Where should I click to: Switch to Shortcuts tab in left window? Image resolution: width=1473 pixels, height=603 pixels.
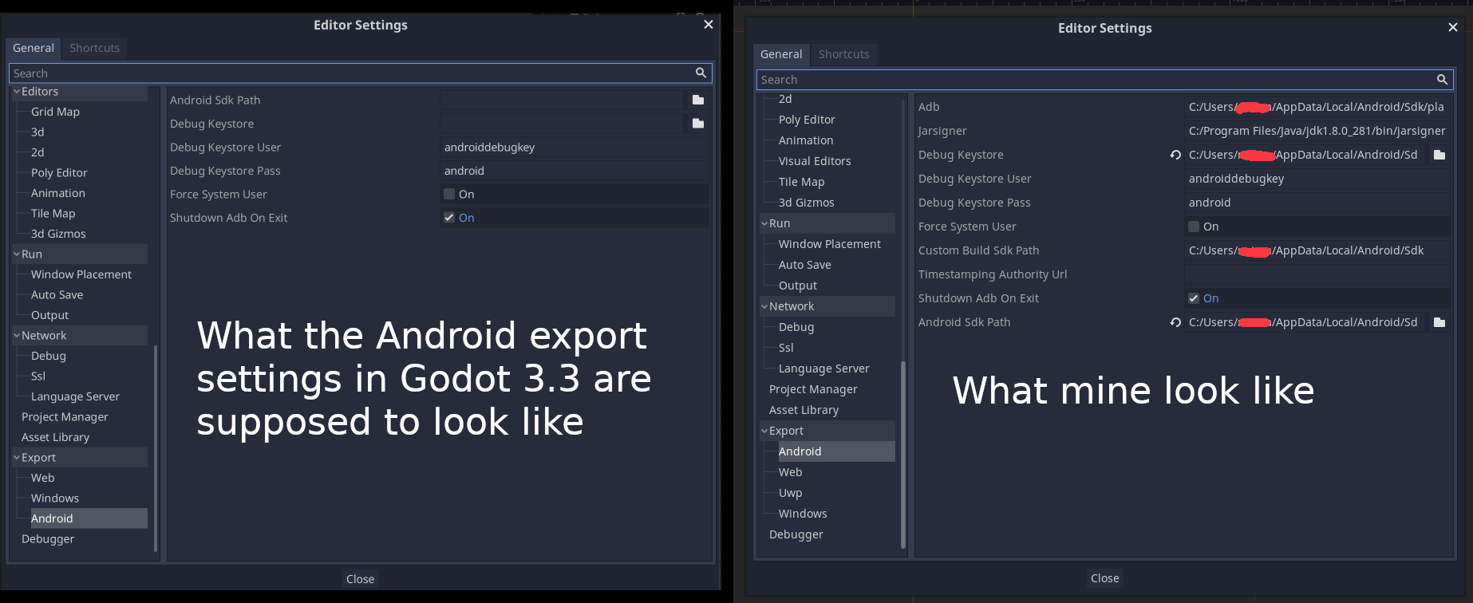pos(94,48)
